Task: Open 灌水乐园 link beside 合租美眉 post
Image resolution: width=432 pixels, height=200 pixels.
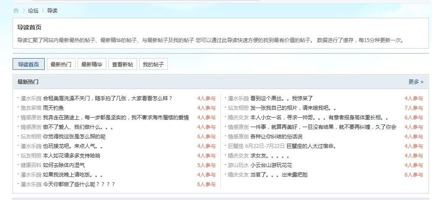Action: pos(31,98)
